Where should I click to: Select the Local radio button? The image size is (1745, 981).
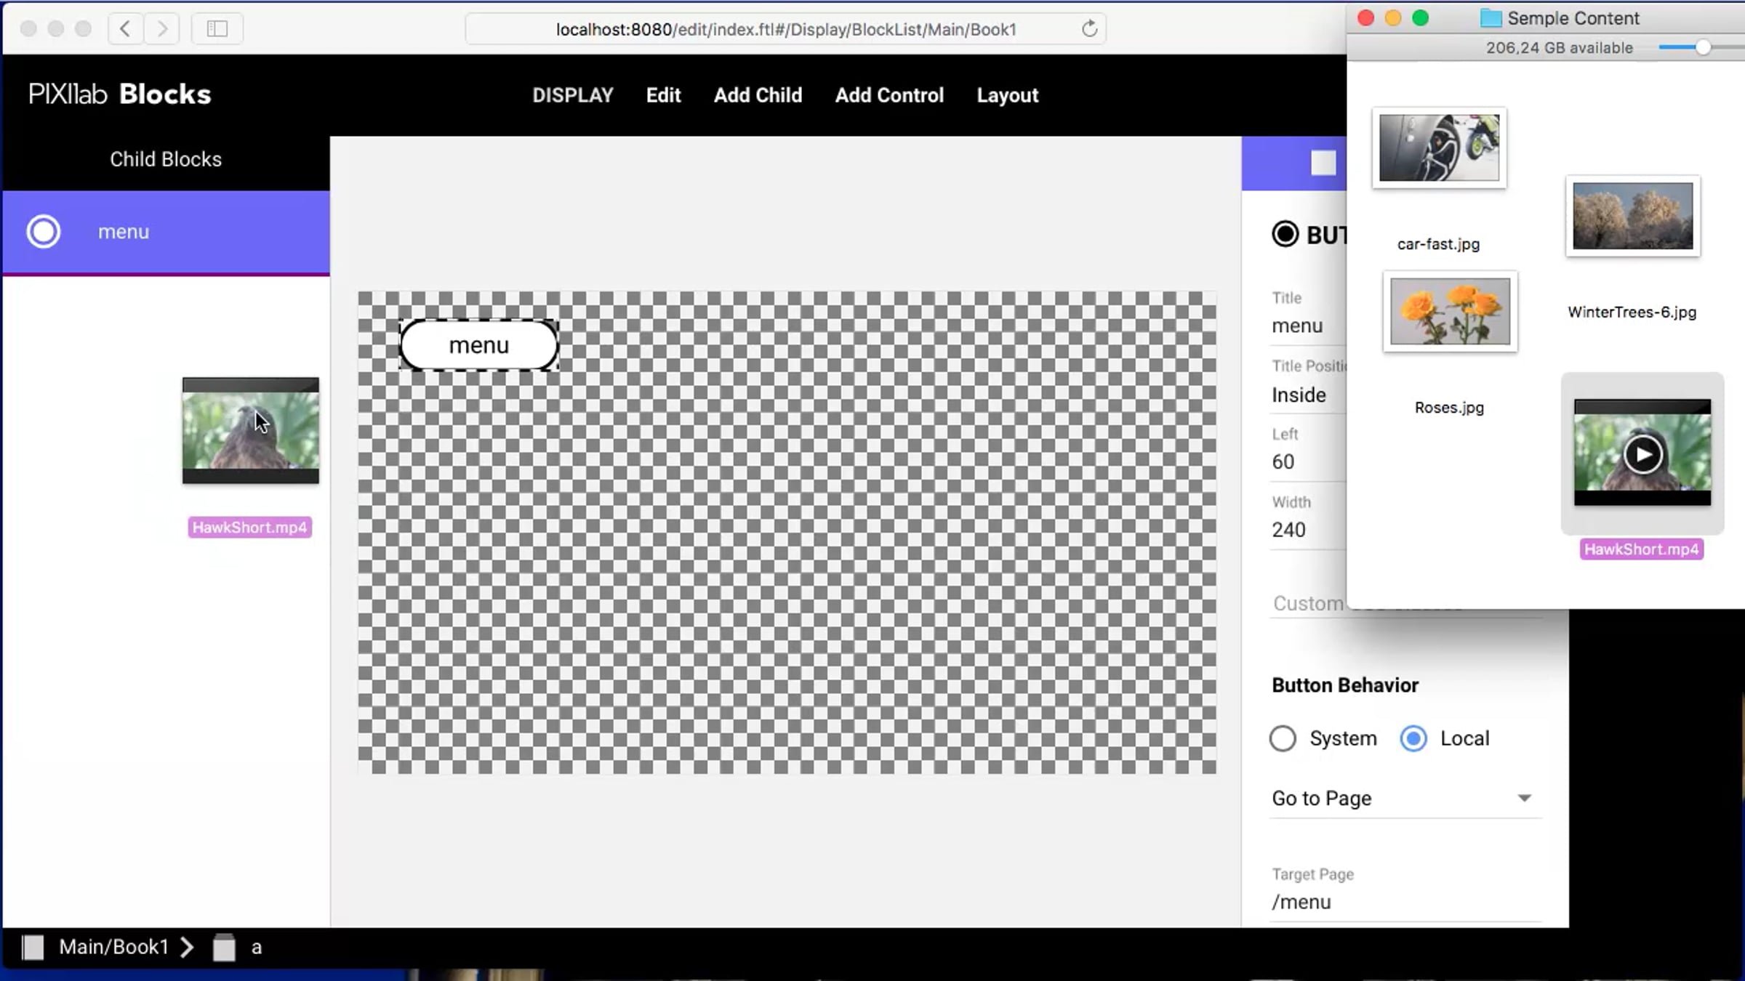point(1413,738)
